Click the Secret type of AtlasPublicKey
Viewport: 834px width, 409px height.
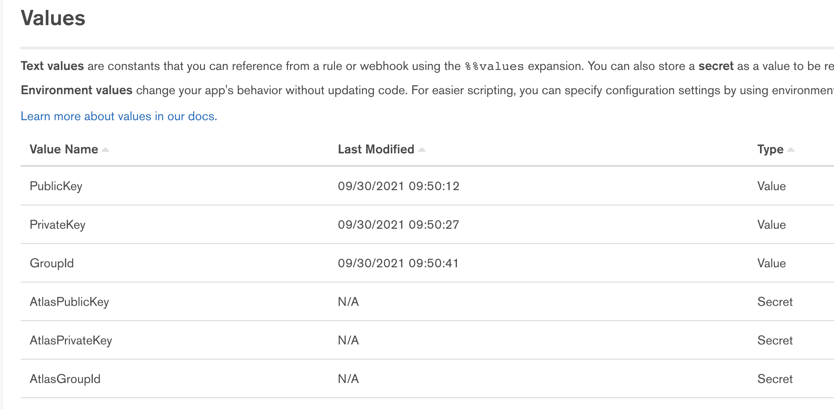(x=775, y=302)
